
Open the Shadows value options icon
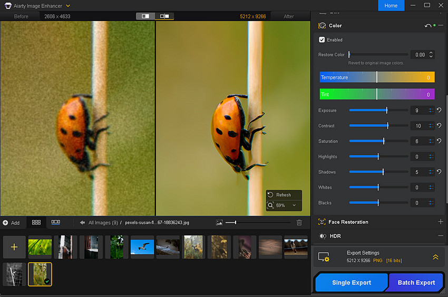(431, 172)
